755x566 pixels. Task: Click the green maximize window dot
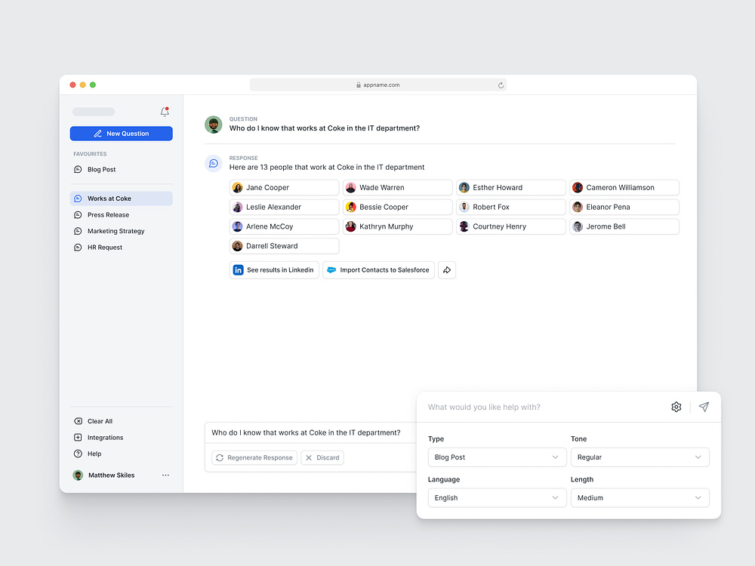(x=93, y=85)
